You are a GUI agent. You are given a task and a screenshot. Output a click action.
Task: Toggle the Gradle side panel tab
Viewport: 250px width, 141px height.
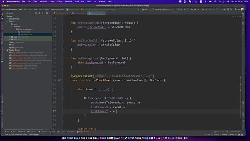pos(243,16)
